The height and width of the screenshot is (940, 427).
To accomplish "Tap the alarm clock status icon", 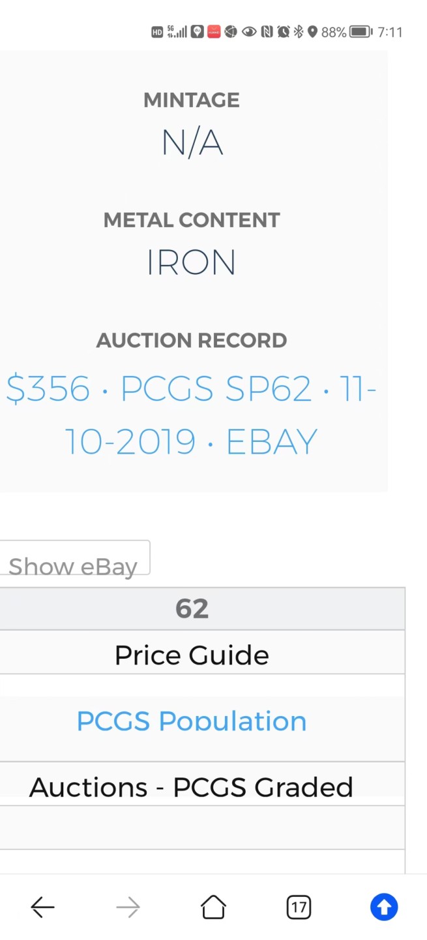I will coord(283,31).
